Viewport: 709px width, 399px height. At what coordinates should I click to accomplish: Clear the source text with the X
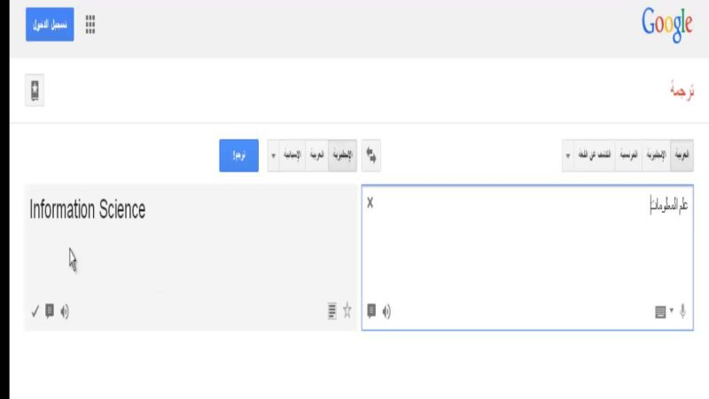tap(370, 203)
